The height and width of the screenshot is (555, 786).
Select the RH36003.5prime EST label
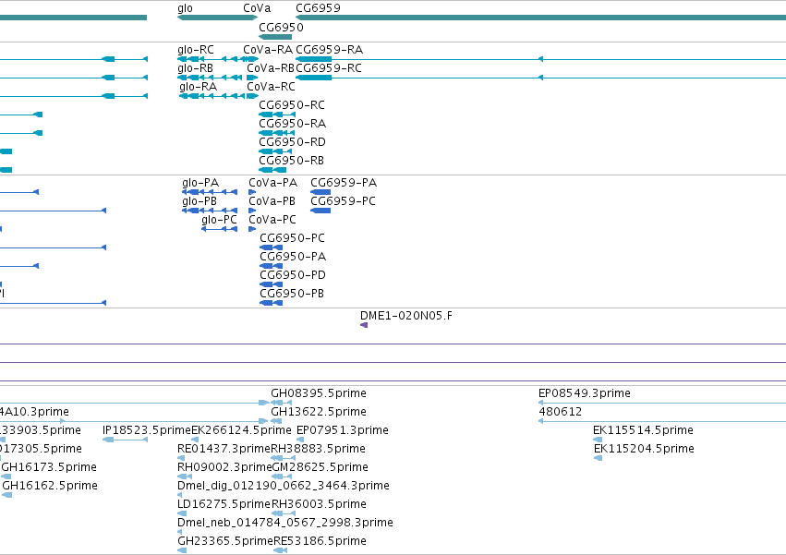(319, 504)
